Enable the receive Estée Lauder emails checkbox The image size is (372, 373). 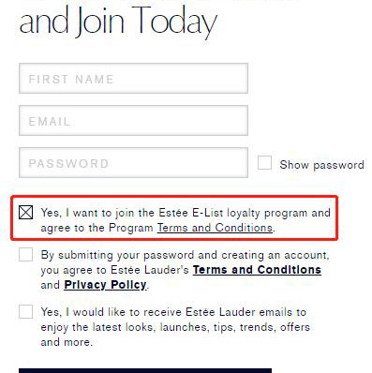click(x=25, y=312)
